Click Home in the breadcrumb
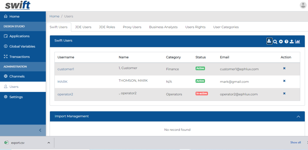Image resolution: width=308 pixels, height=150 pixels. pos(54,16)
